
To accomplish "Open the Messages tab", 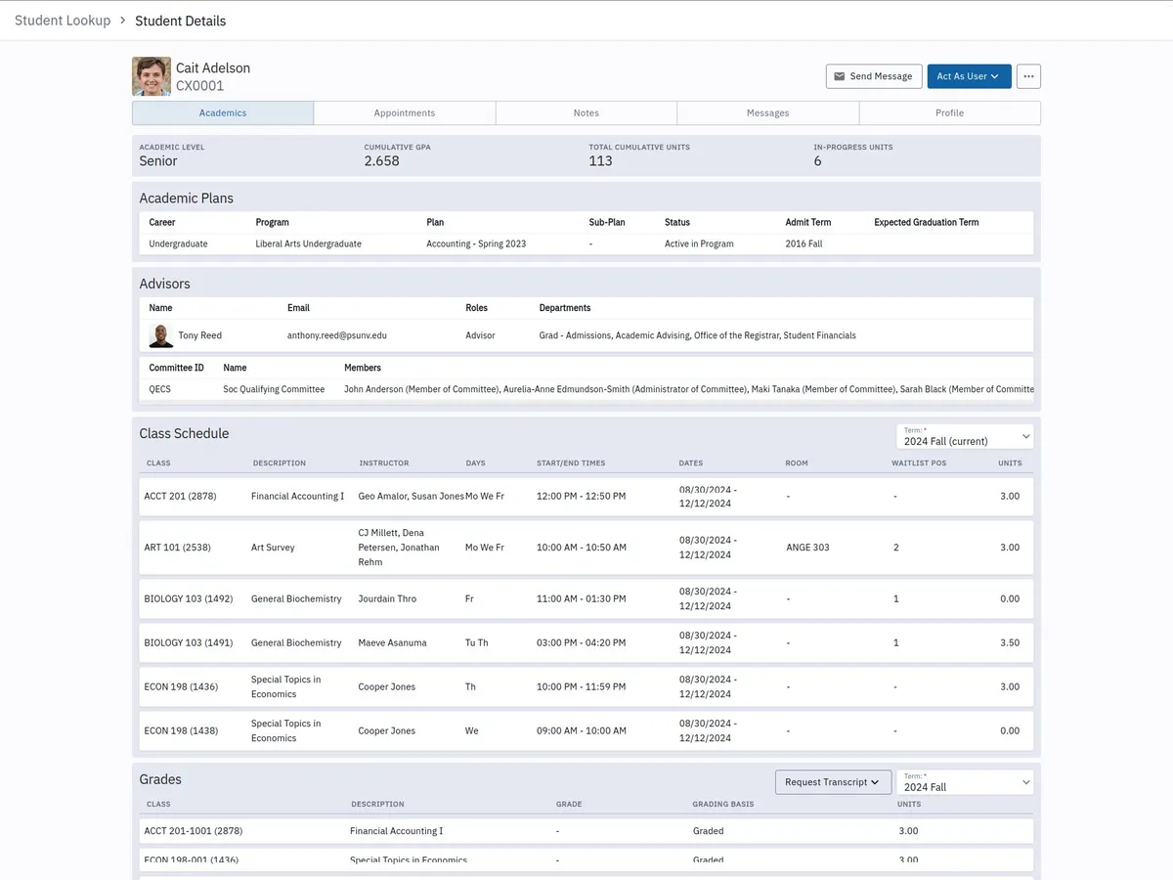I will [x=767, y=113].
